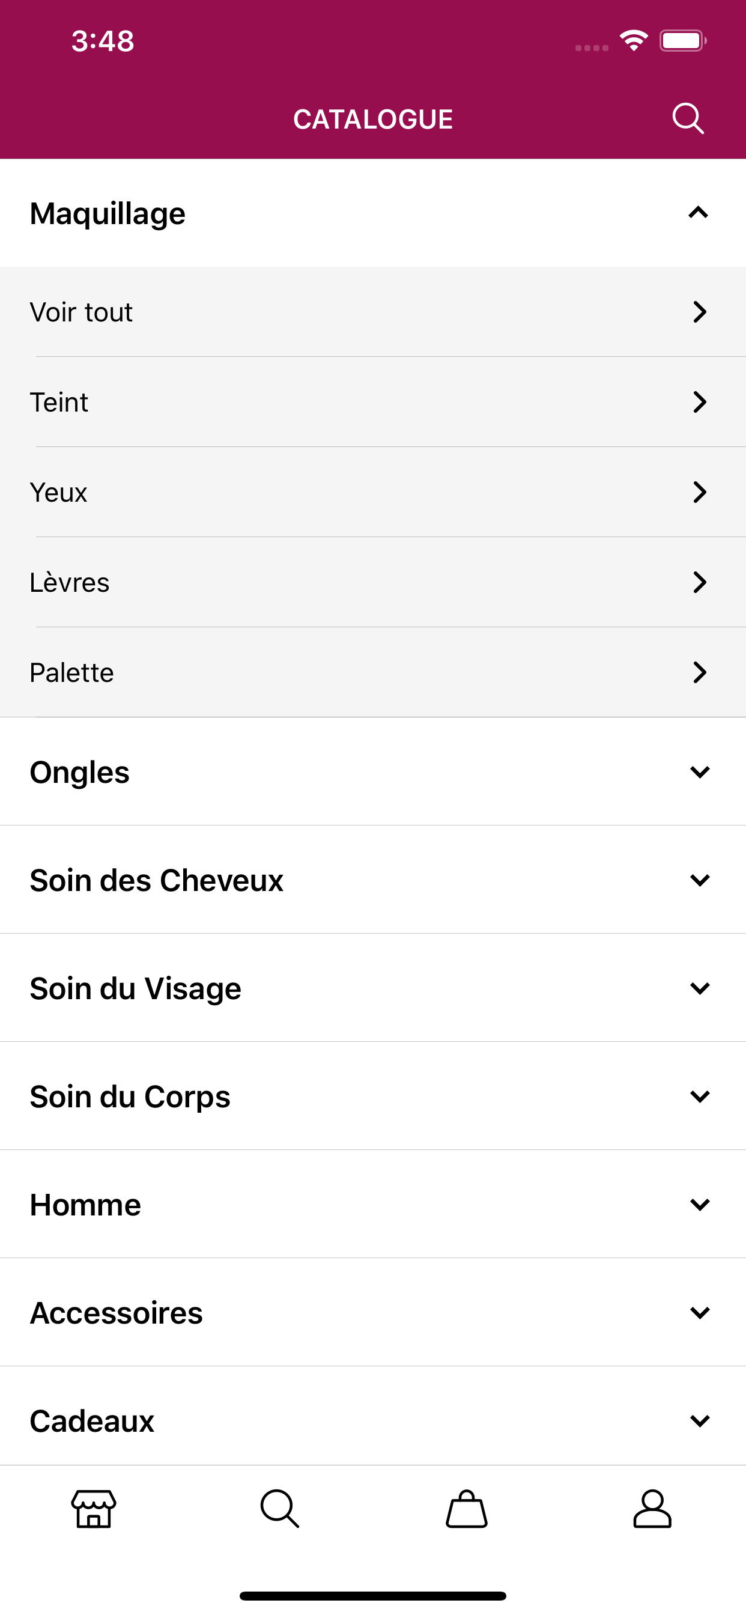Open the shopping bag icon
Screen dimensions: 746x1615
pos(467,1509)
